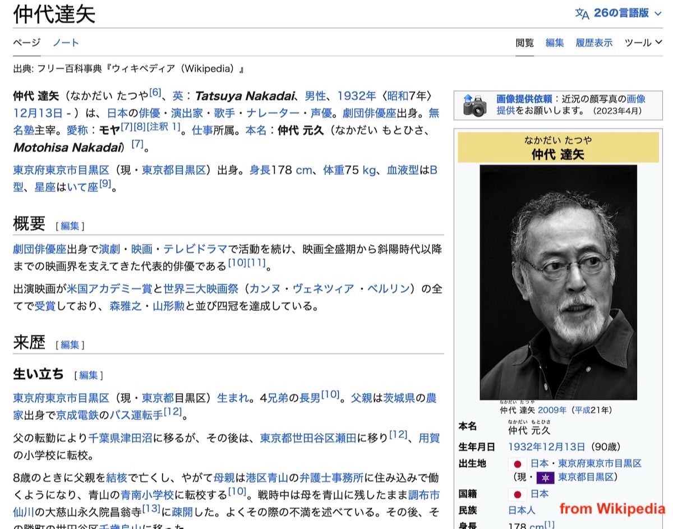Open the 星座 link
Screen dimensions: 673x529
coord(45,188)
